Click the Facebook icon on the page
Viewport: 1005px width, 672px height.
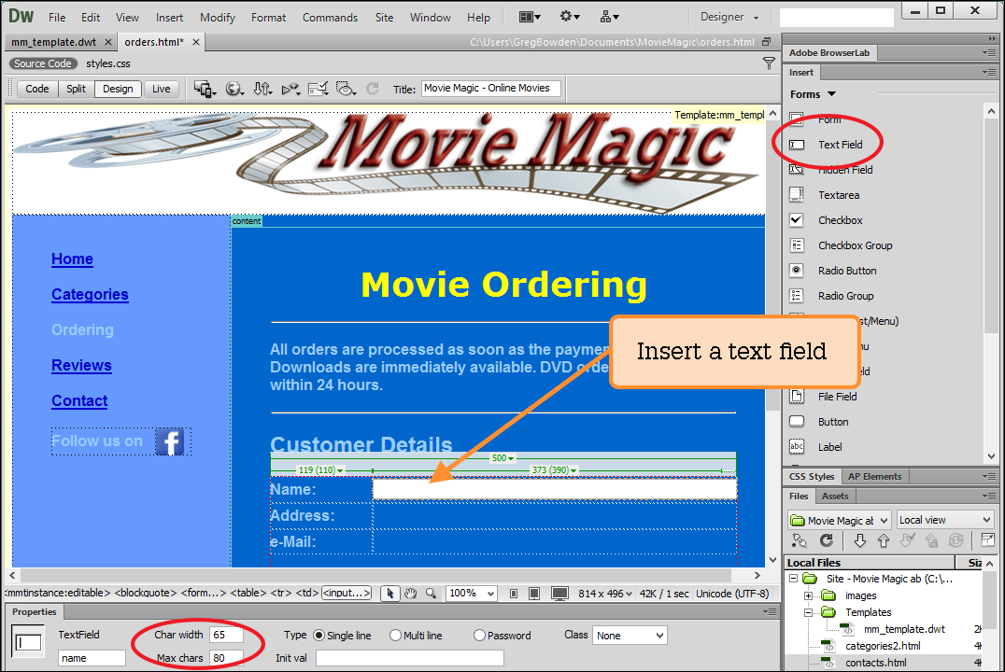(170, 441)
